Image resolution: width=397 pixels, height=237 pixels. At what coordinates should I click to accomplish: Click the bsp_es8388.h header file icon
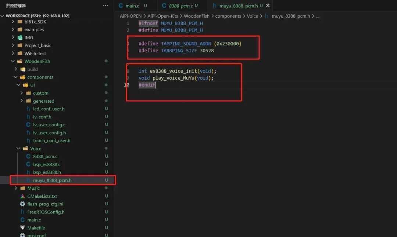click(x=28, y=172)
